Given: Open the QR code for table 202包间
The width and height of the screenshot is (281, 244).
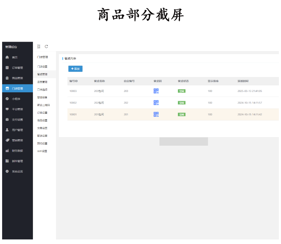Looking at the screenshot, I should [156, 103].
